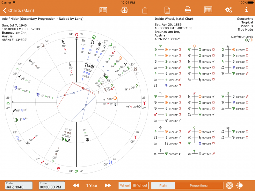Switch to Bi-Wheel view
This screenshot has height=191, width=255.
(140, 186)
